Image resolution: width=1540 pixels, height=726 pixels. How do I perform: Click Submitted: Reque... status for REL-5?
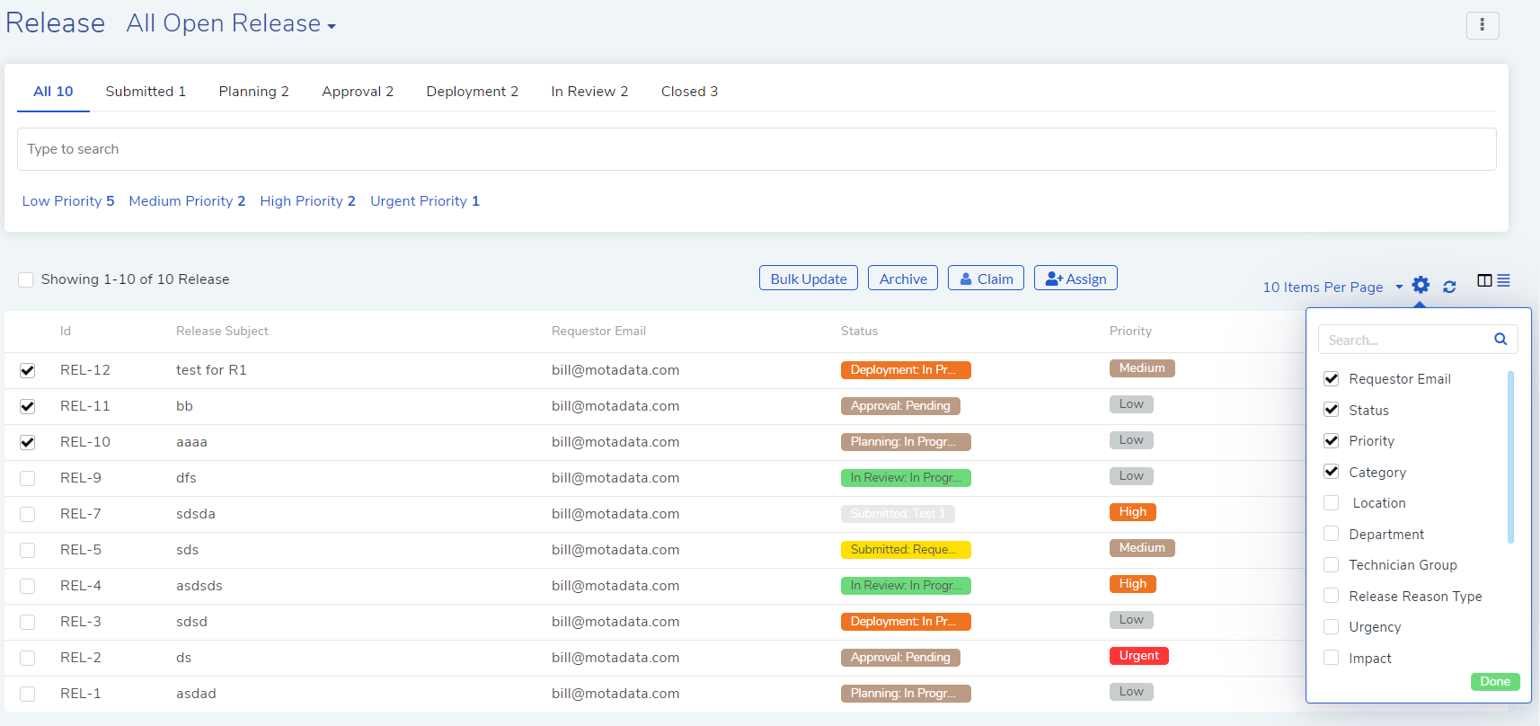click(x=906, y=550)
